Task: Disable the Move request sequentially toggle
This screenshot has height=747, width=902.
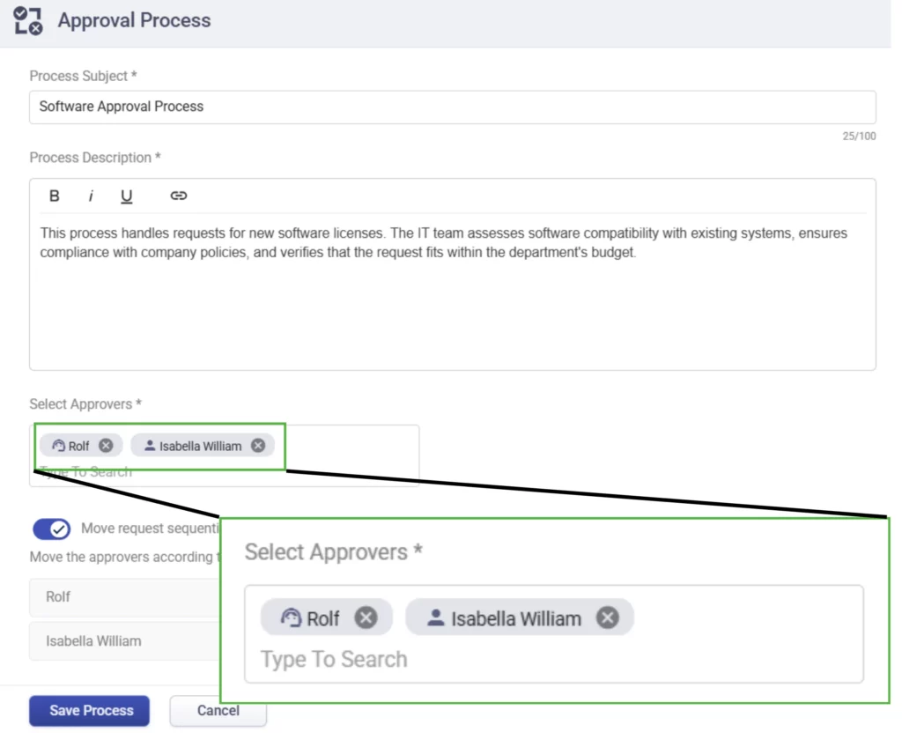Action: pos(52,529)
